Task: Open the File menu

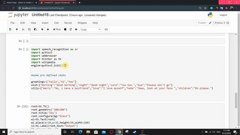Action: [12, 23]
